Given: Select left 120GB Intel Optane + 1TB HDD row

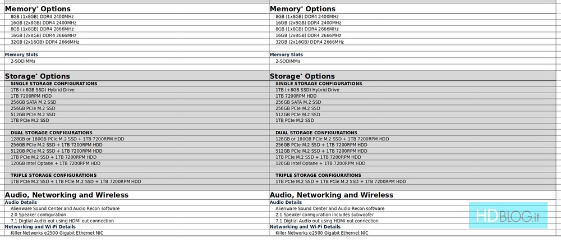Looking at the screenshot, I should 56,163.
